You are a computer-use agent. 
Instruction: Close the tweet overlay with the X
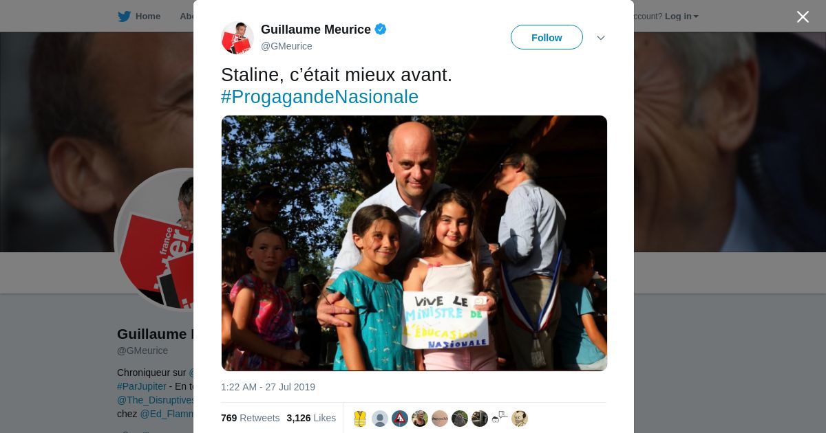coord(803,16)
